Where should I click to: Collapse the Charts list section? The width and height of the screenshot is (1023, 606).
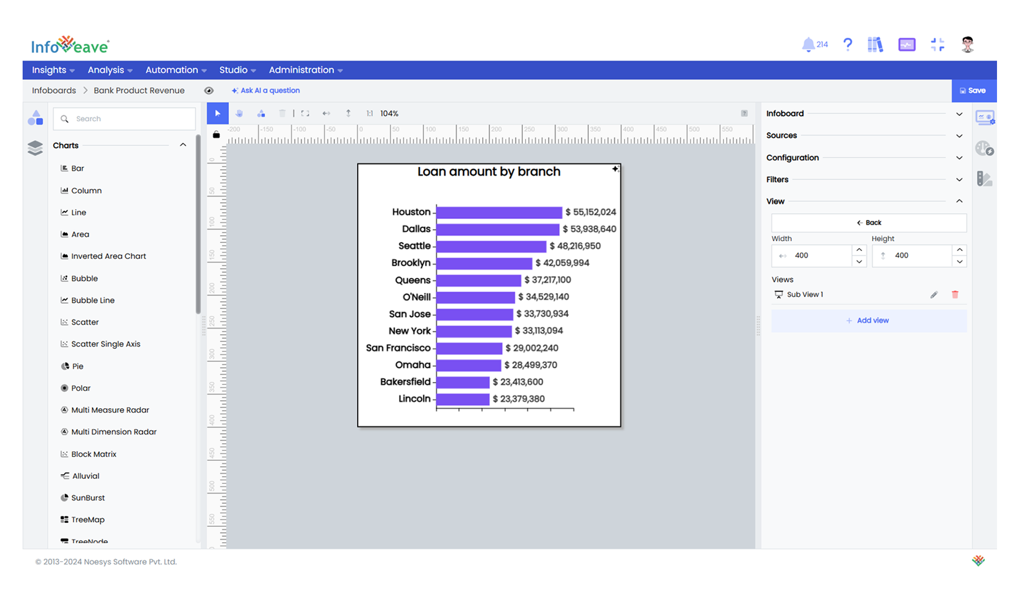[x=183, y=145]
